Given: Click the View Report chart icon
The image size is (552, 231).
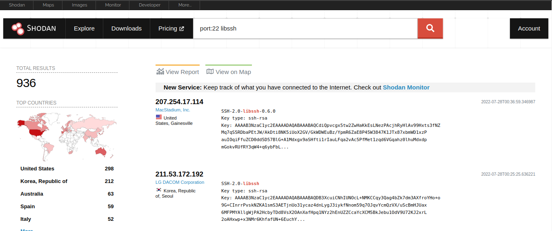Looking at the screenshot, I should pos(160,72).
